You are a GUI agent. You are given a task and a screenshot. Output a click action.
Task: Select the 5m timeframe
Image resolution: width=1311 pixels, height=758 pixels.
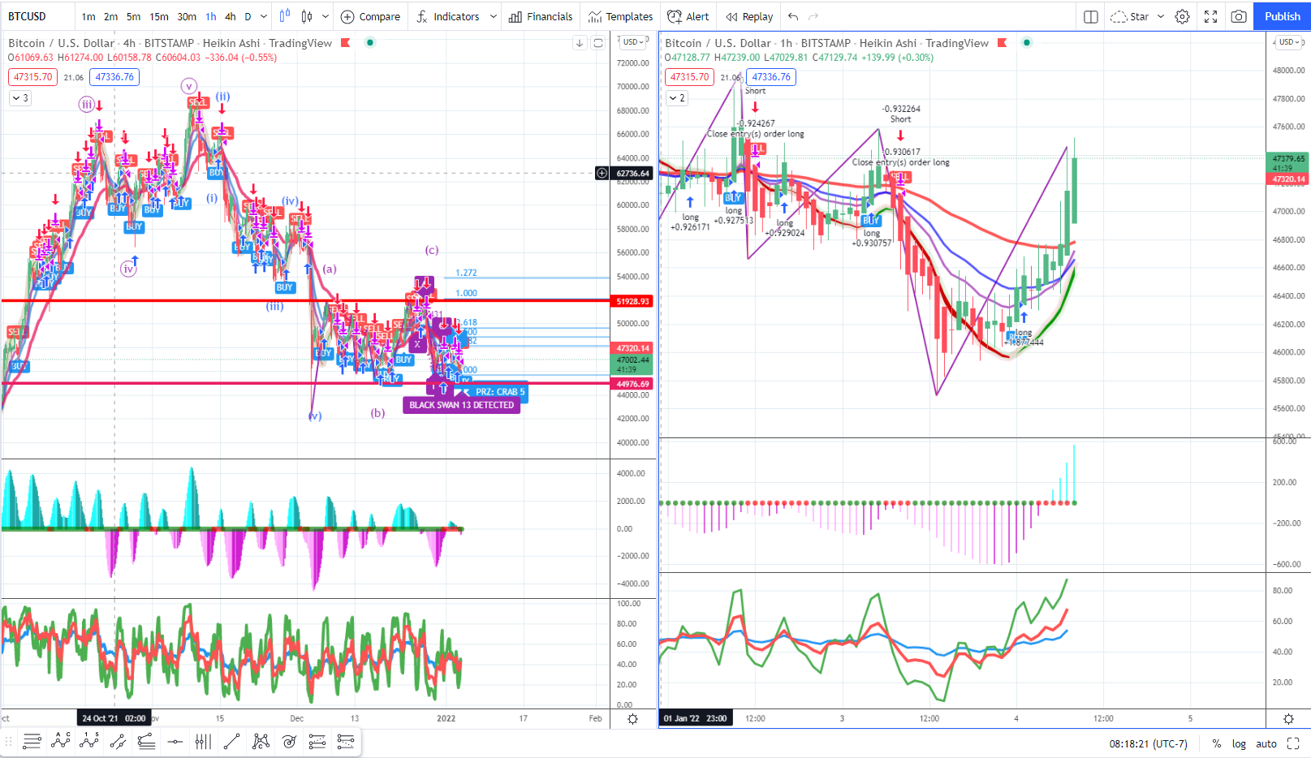134,16
